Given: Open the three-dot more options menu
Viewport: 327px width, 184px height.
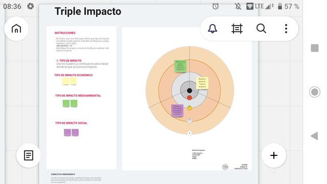Looking at the screenshot, I should point(286,29).
